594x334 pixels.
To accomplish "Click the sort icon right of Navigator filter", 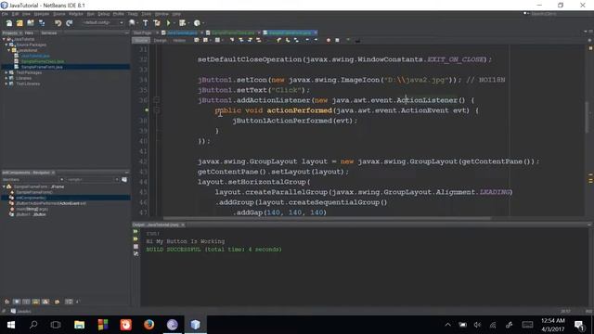I will pyautogui.click(x=124, y=179).
